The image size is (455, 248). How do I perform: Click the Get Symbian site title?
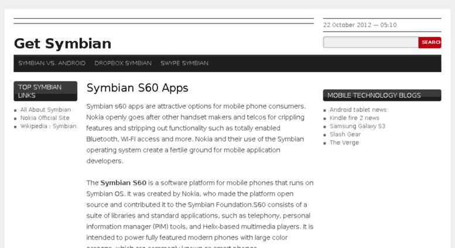pos(63,44)
